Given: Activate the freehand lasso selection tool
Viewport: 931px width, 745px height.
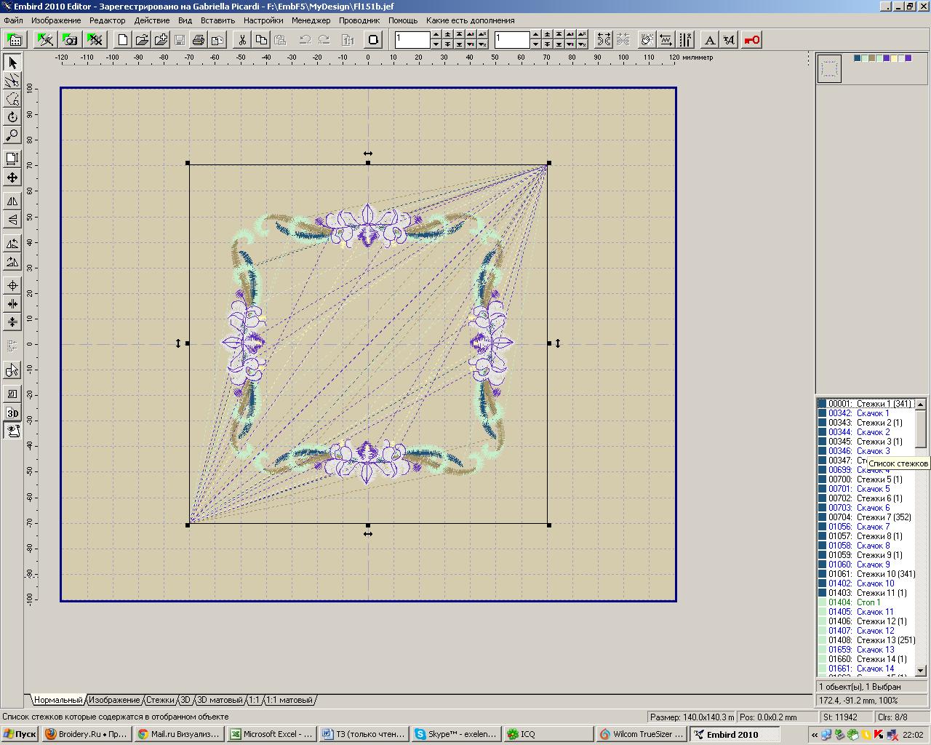Looking at the screenshot, I should pos(12,99).
